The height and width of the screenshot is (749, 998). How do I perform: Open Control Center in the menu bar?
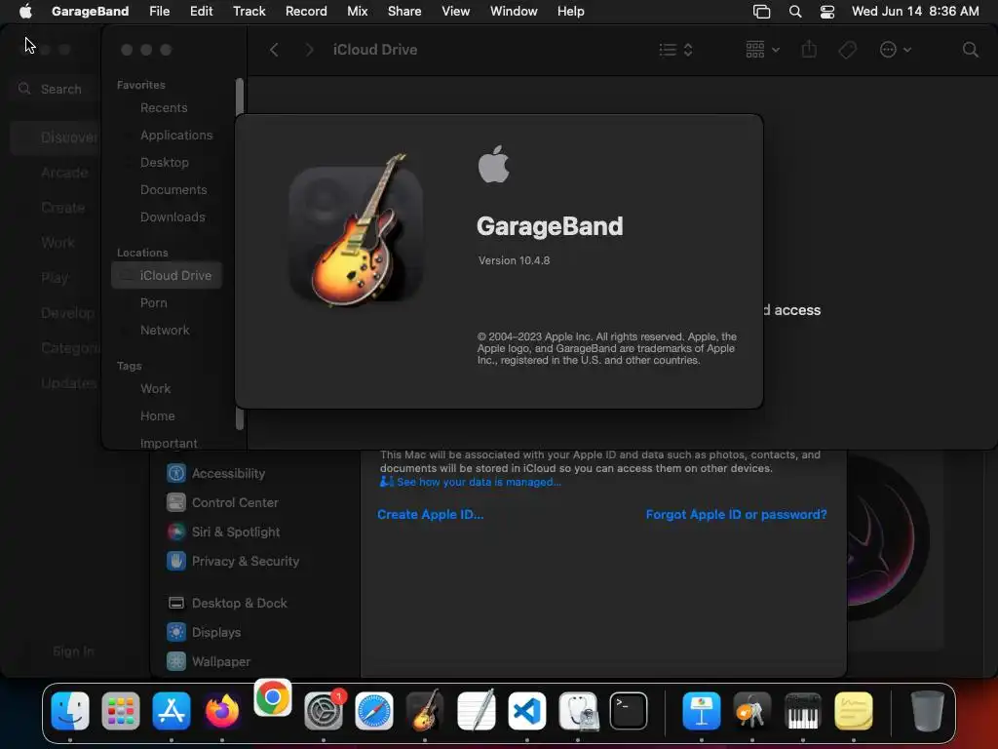click(826, 11)
